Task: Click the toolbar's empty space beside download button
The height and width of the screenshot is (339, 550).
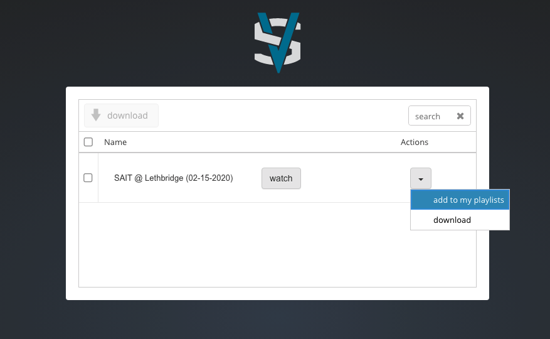Action: point(282,116)
